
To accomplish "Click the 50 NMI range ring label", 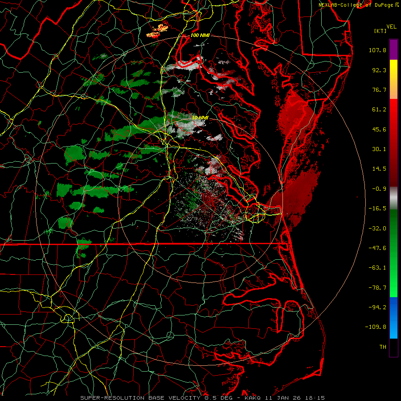I will (x=200, y=118).
